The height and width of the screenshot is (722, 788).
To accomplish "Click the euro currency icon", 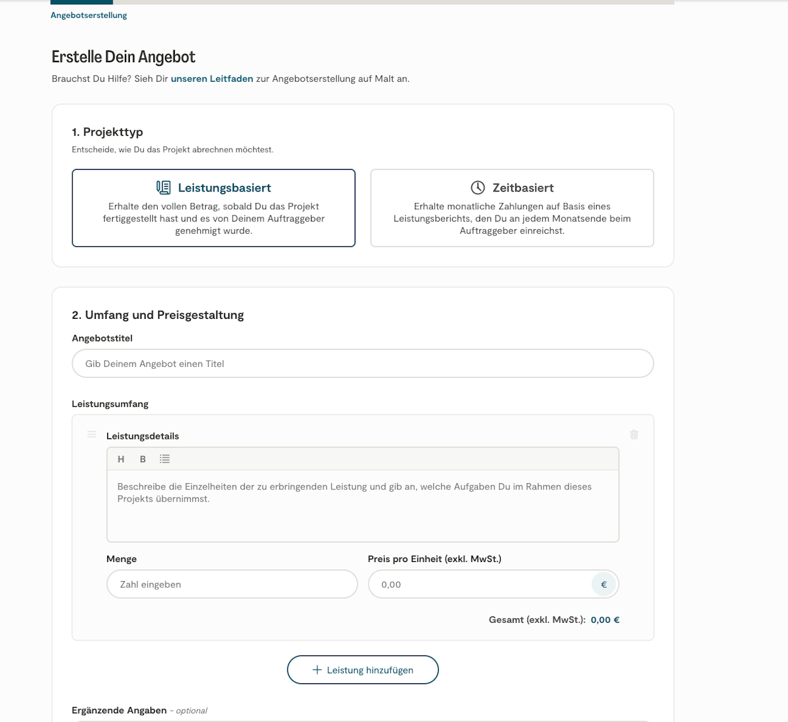I will 603,585.
